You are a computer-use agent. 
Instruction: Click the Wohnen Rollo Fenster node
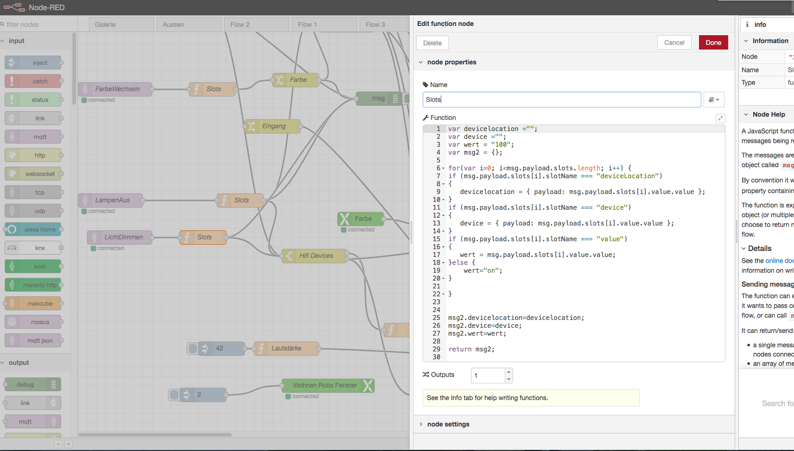pos(324,385)
